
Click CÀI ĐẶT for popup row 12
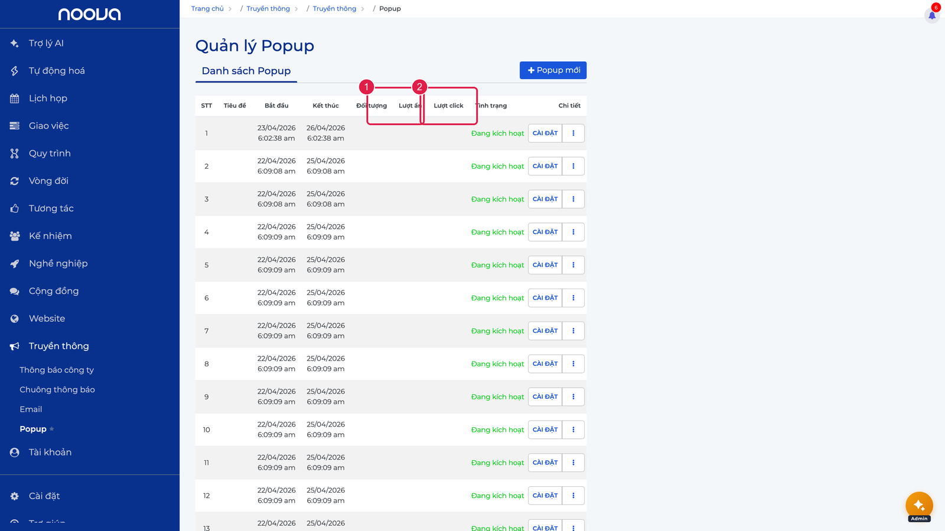[x=545, y=496]
